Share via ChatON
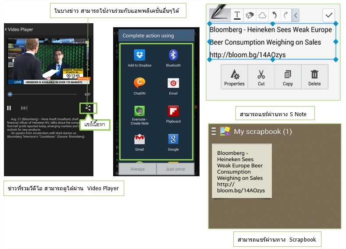The height and width of the screenshot is (249, 346). [x=139, y=86]
